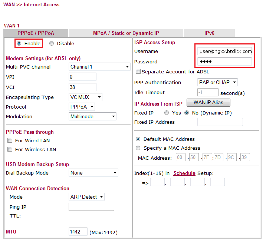Image resolution: width=266 pixels, height=242 pixels.
Task: Click the third Schedule index field
Action: tap(197, 182)
